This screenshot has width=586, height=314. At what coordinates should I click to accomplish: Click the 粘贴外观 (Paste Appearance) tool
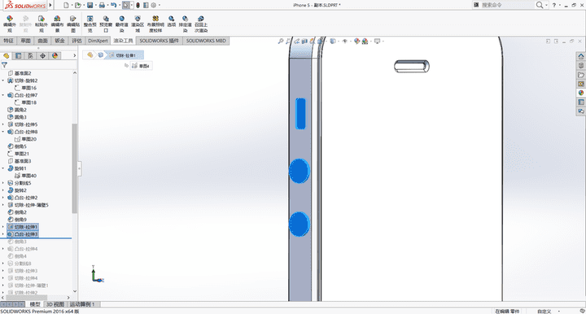coord(42,24)
